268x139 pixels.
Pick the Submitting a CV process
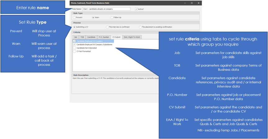(x=74, y=27)
